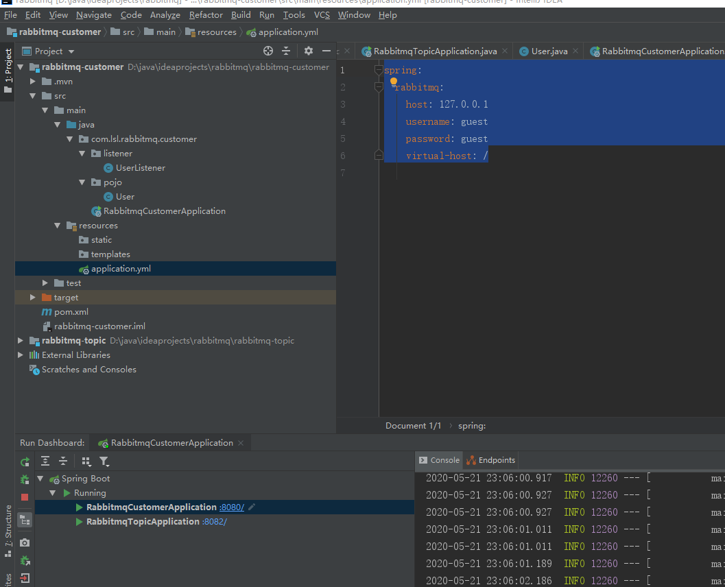Toggle code folding marker on spring line
Viewport: 725px width, 587px height.
point(379,70)
